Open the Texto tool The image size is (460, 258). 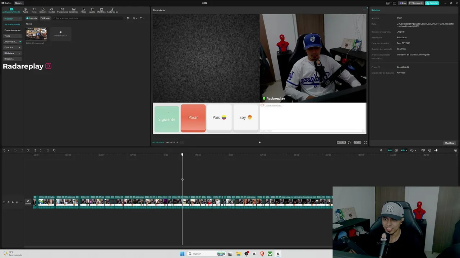[34, 10]
